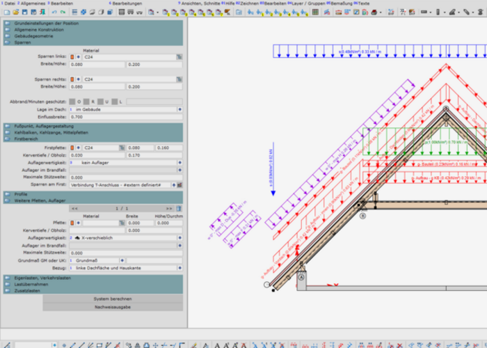This screenshot has height=348, width=487.
Task: Click the orange icon beside Sparren links
Action: click(x=72, y=57)
